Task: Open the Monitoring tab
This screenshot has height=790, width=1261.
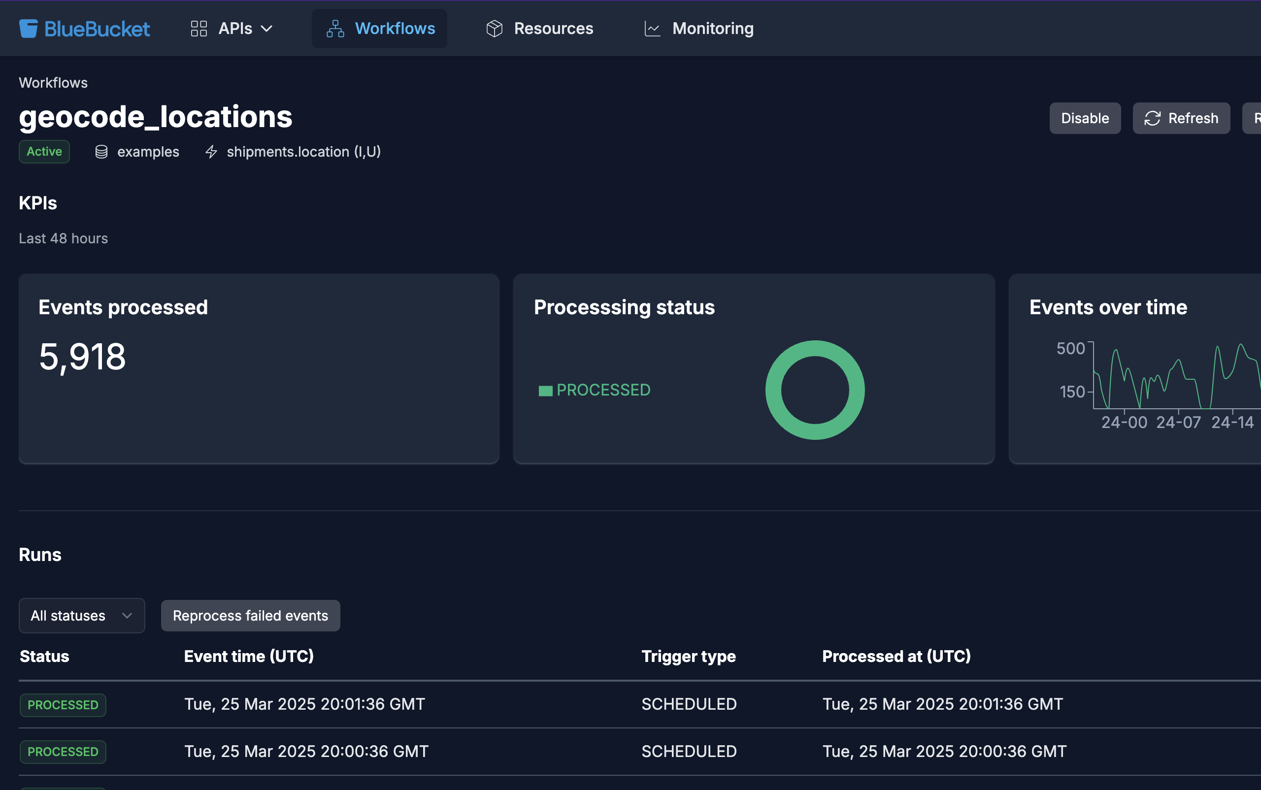Action: 713,28
